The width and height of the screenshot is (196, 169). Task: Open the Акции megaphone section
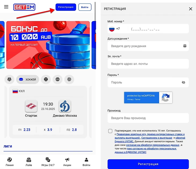pyautogui.click(x=67, y=162)
